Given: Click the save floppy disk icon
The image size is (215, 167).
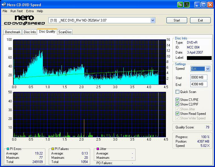Looking at the screenshot, I should 187,5.
